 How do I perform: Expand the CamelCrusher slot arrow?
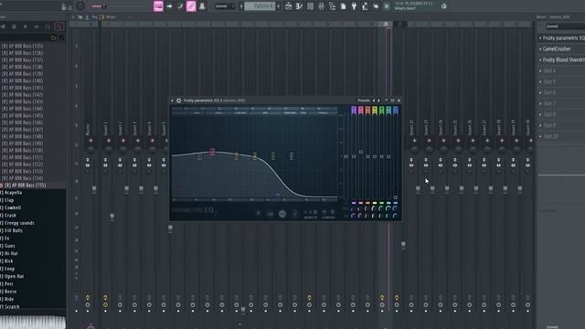click(x=540, y=48)
